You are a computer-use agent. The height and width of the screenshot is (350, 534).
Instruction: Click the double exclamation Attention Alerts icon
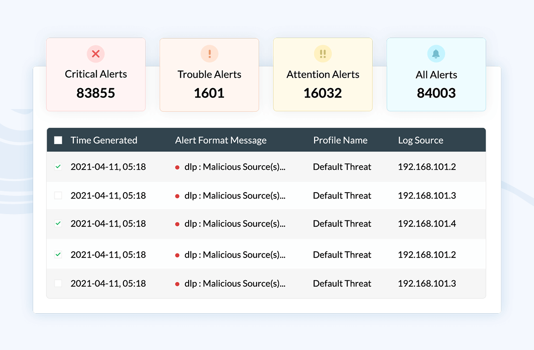(x=323, y=54)
